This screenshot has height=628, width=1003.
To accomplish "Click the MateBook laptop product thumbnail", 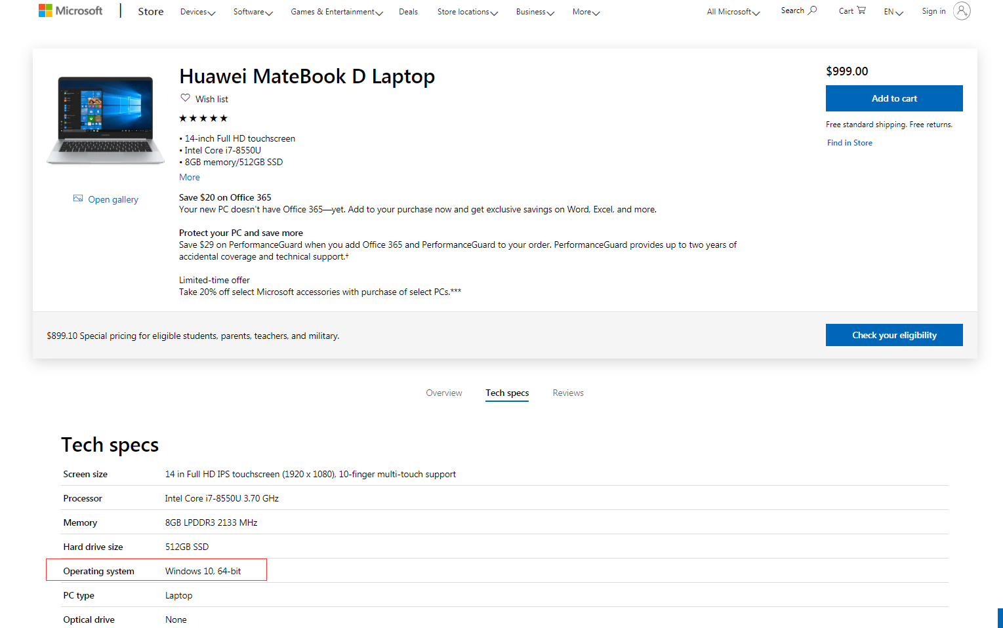I will tap(105, 120).
